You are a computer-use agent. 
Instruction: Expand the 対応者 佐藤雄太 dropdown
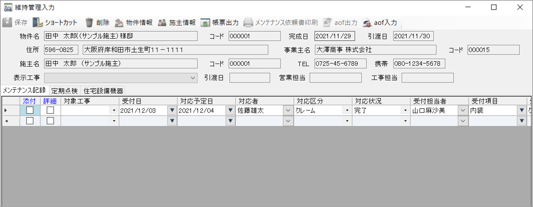click(289, 110)
